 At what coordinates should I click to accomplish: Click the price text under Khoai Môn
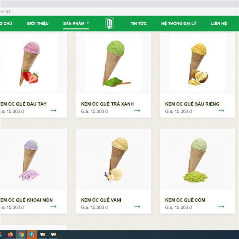(x=12, y=208)
